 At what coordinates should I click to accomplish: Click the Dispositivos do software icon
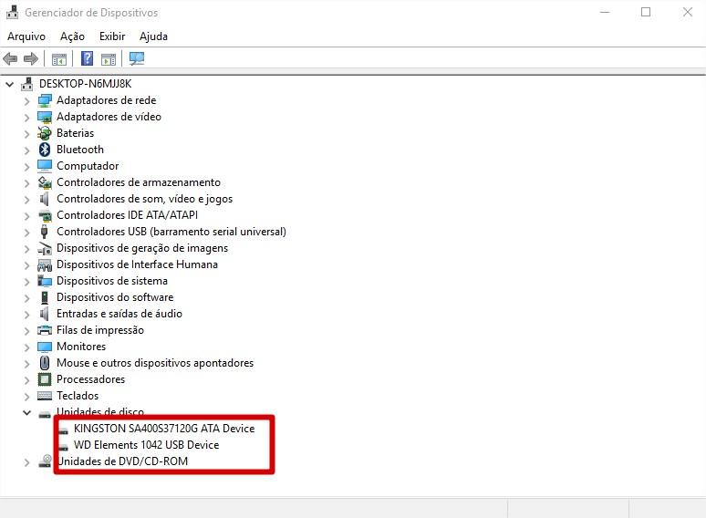[x=45, y=297]
